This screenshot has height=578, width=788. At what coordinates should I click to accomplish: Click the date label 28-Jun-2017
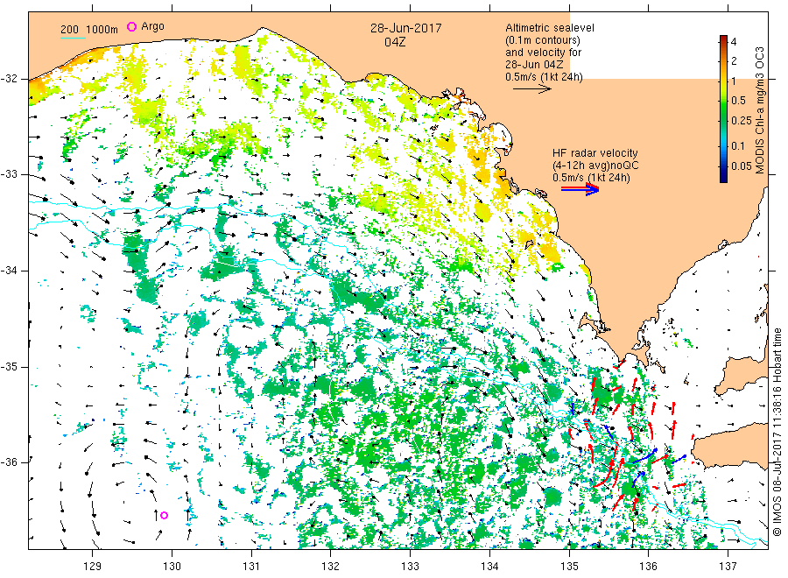coord(405,28)
